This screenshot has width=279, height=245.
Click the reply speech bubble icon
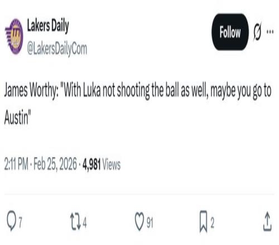tap(12, 221)
